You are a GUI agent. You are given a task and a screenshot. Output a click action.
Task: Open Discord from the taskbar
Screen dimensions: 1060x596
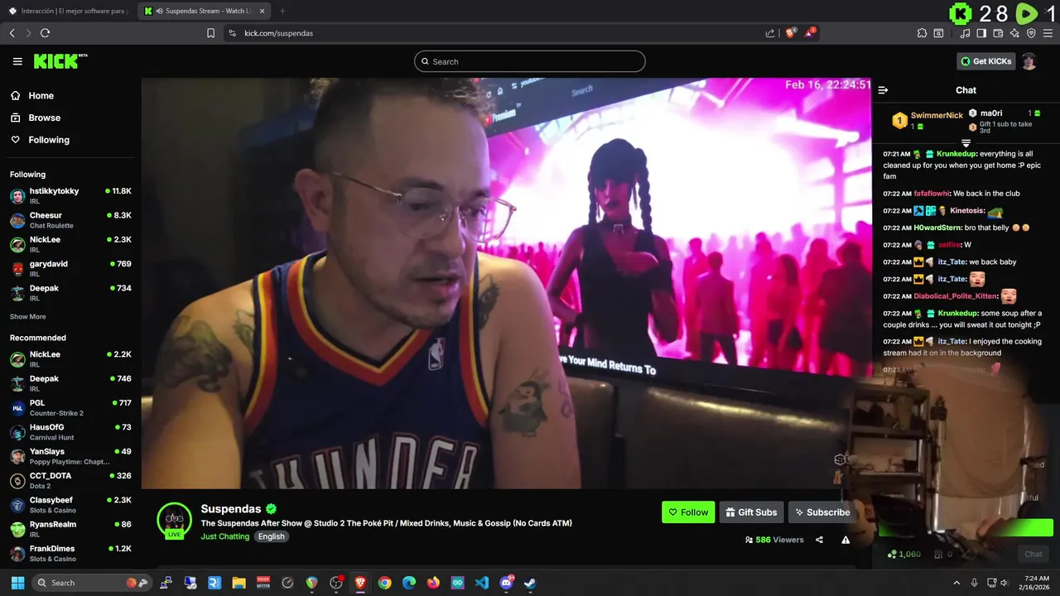coord(506,583)
